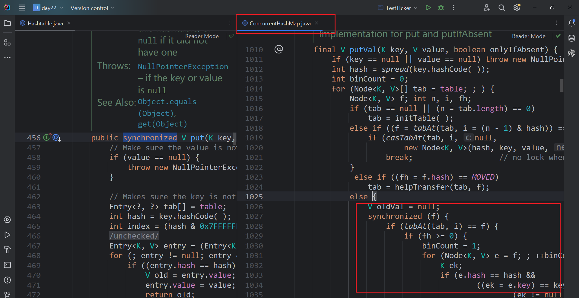Open TestTicker run configuration dropdown

(x=398, y=8)
